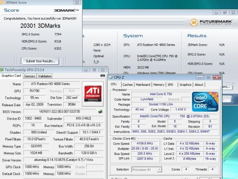Switch to the Caches tab in CPU-Z
Screen dimensions: 238x179
coord(128,85)
